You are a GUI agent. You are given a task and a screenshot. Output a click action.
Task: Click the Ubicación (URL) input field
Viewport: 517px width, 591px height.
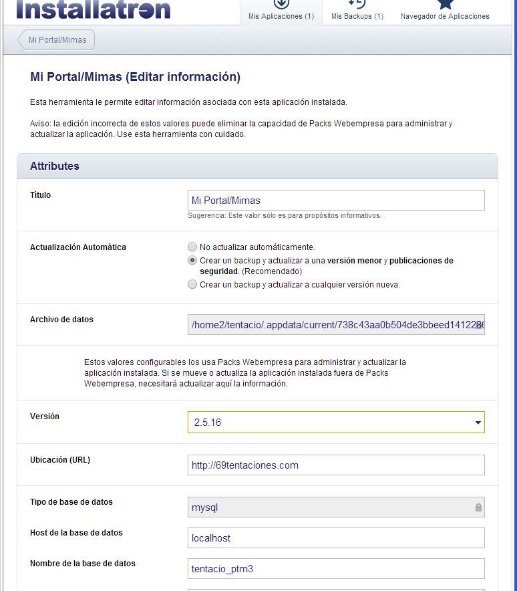point(336,465)
